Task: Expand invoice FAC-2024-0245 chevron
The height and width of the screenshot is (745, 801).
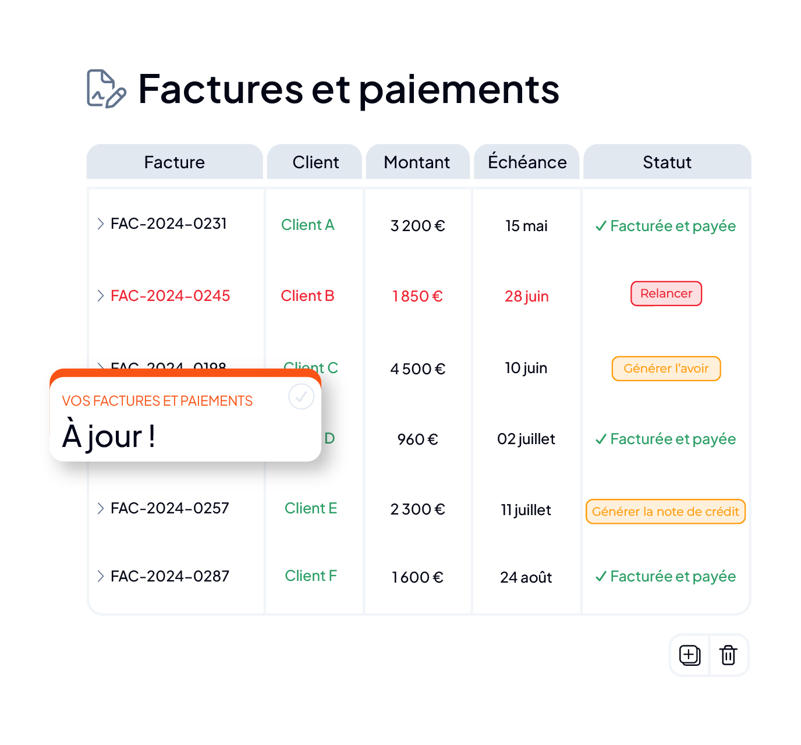Action: [101, 296]
